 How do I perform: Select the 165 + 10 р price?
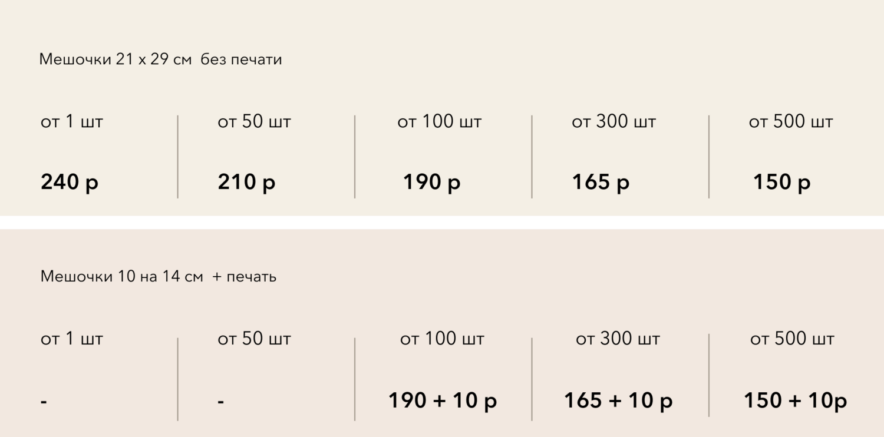tap(618, 401)
